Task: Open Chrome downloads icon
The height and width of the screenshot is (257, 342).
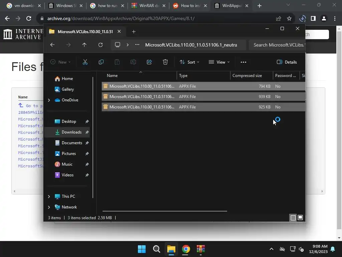Action: (x=303, y=19)
